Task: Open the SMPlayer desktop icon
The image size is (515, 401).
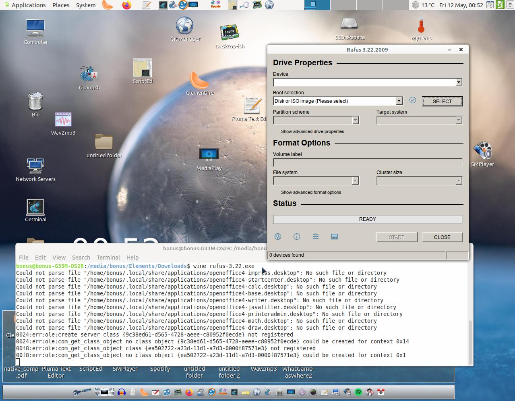Action: 482,152
